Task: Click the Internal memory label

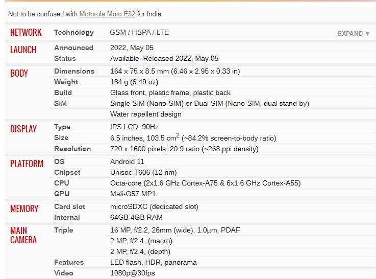Action: tap(67, 217)
